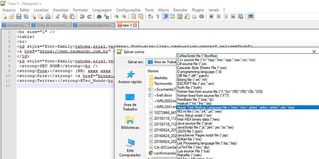319x159 pixels.
Task: Switch to Teste de novo.html tab
Action: tap(51, 25)
